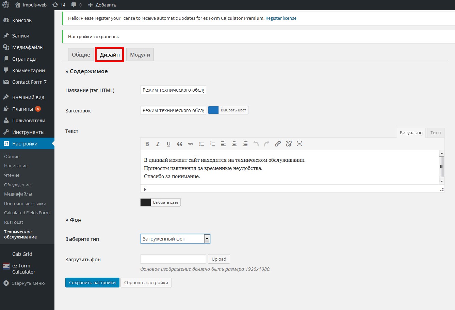Follow Register license link
The width and height of the screenshot is (455, 310).
point(281,18)
